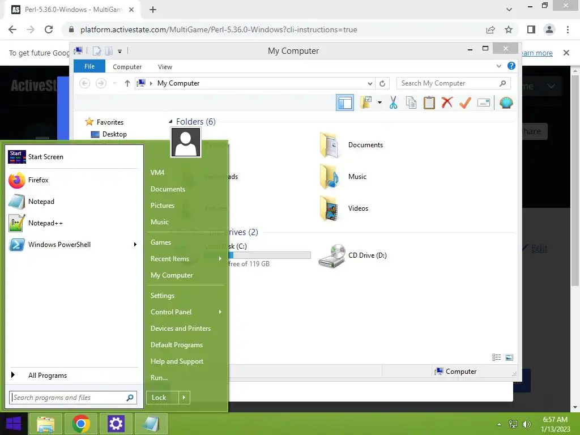Launch Notepad from the start menu

click(x=72, y=202)
